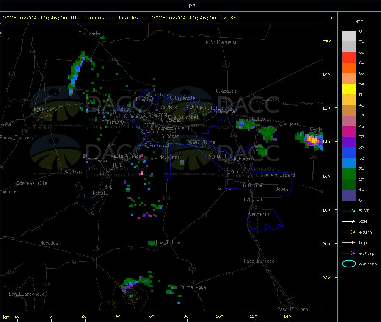Click the 'S_Rosas' map label
381x322 pixels.
(170, 136)
